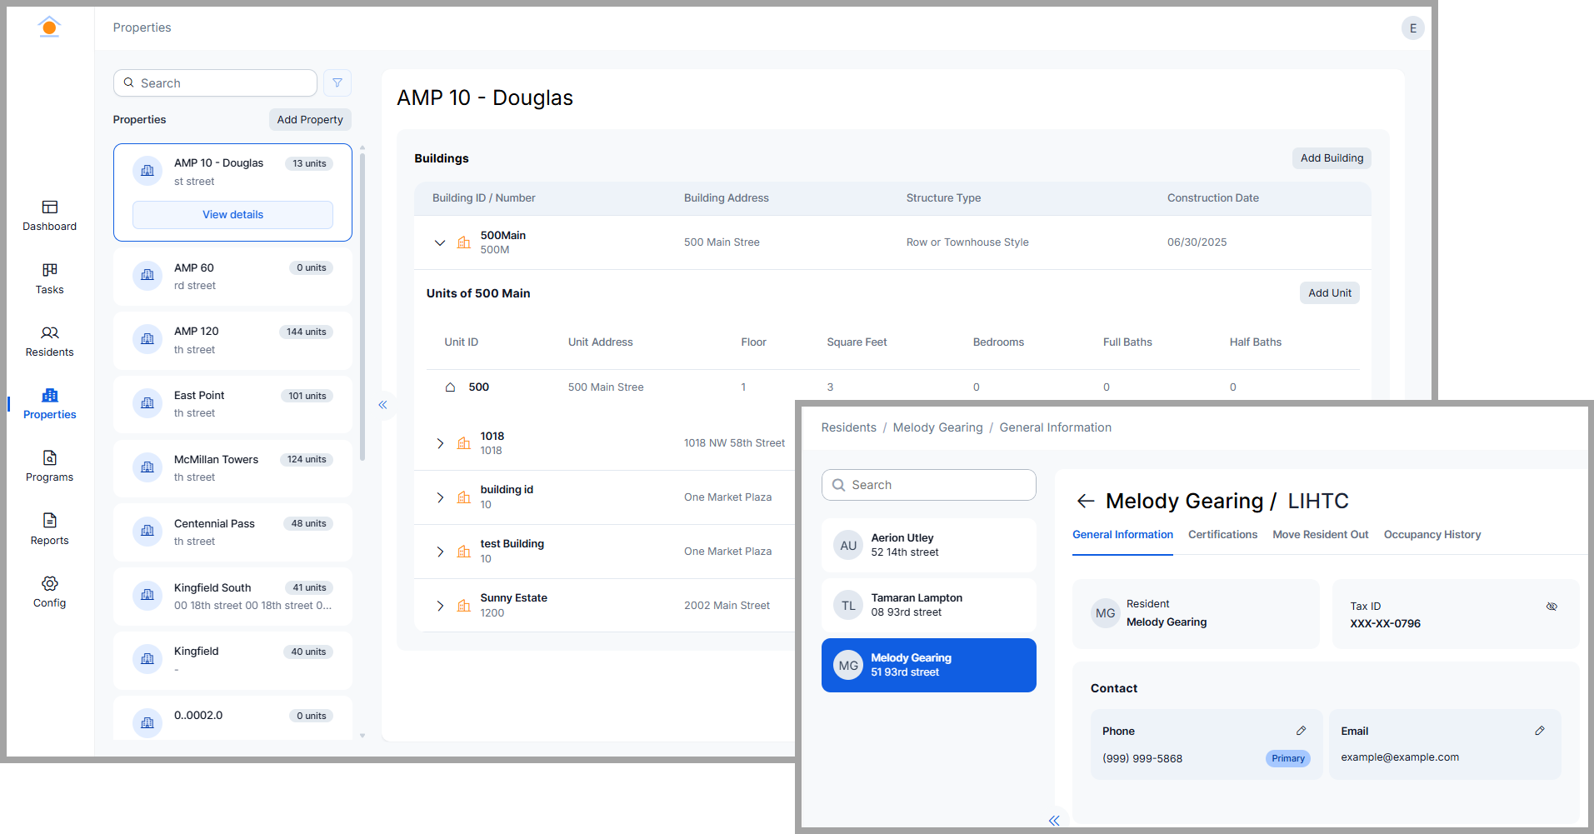Toggle Tax ID visibility eye icon

coord(1552,607)
